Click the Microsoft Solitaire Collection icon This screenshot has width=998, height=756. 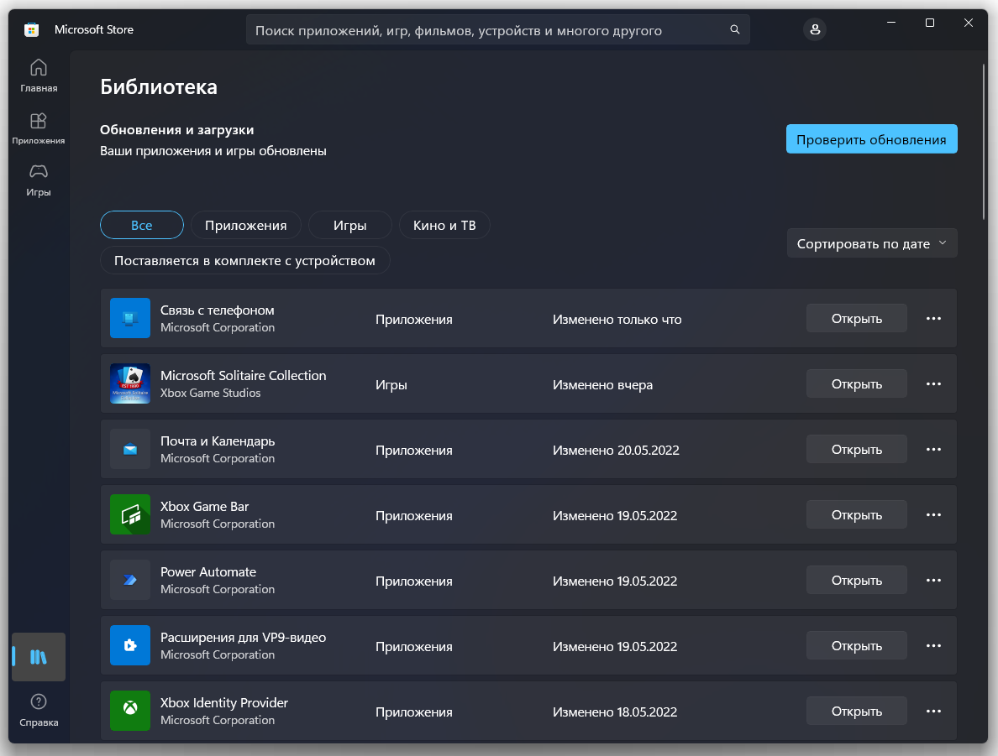coord(130,383)
